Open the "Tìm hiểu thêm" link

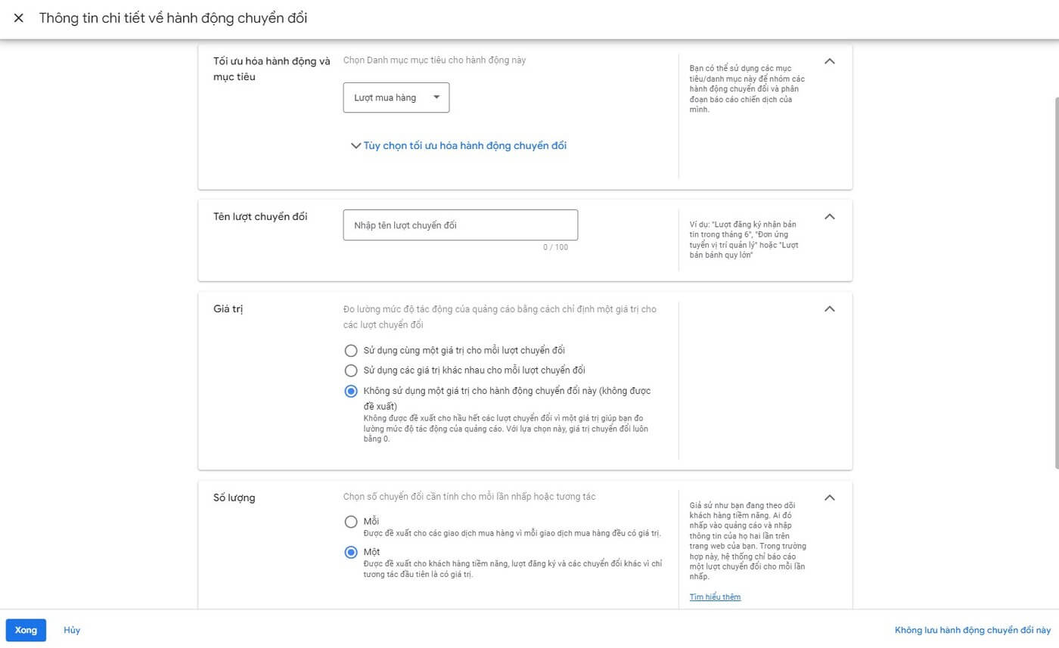click(x=714, y=597)
